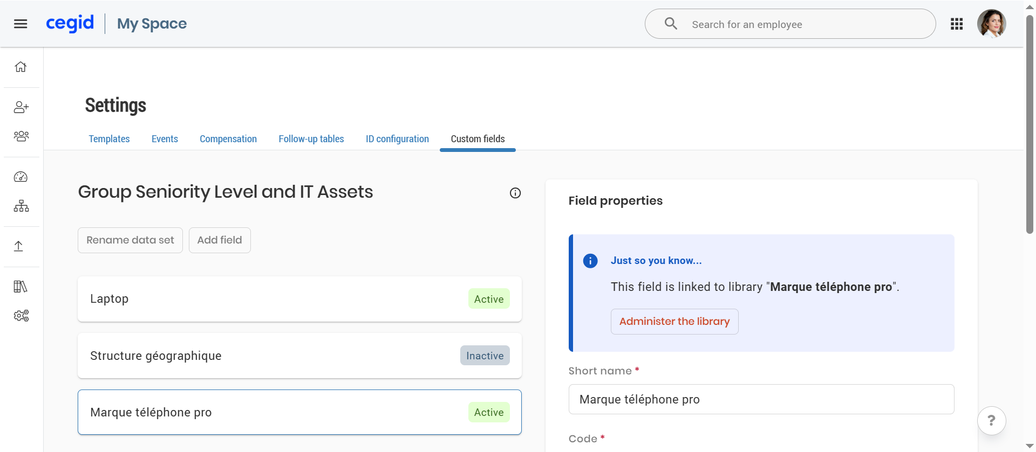Open the settings gears sidebar icon
The image size is (1036, 452).
[21, 316]
